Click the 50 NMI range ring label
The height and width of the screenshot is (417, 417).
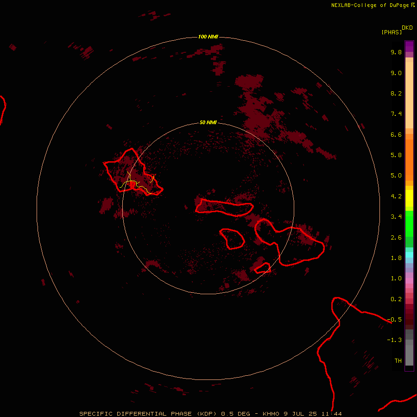[208, 122]
